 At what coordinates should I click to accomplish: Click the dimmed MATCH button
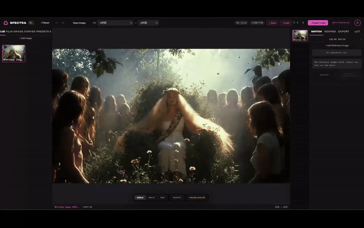pos(324,75)
